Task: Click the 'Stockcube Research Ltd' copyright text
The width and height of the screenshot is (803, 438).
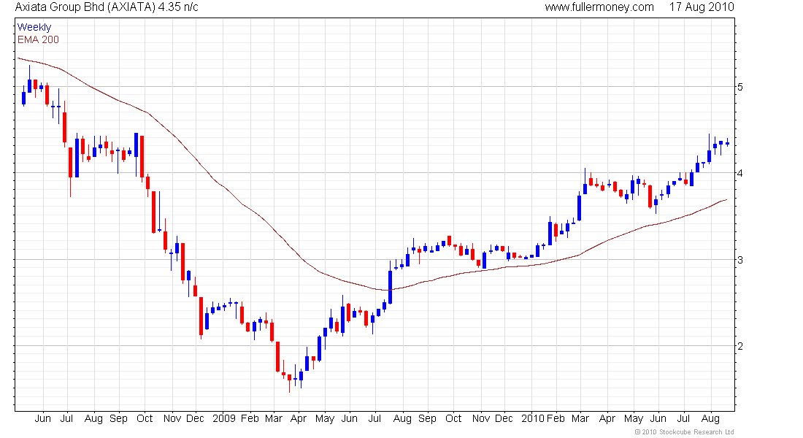Action: click(x=685, y=432)
